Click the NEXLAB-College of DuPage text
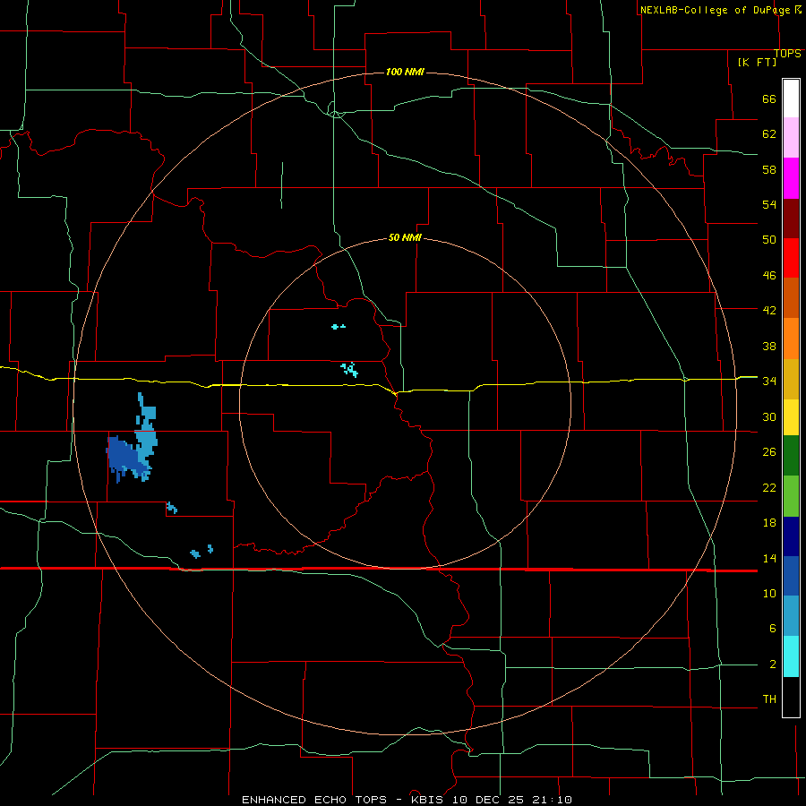The width and height of the screenshot is (806, 806). (x=715, y=10)
